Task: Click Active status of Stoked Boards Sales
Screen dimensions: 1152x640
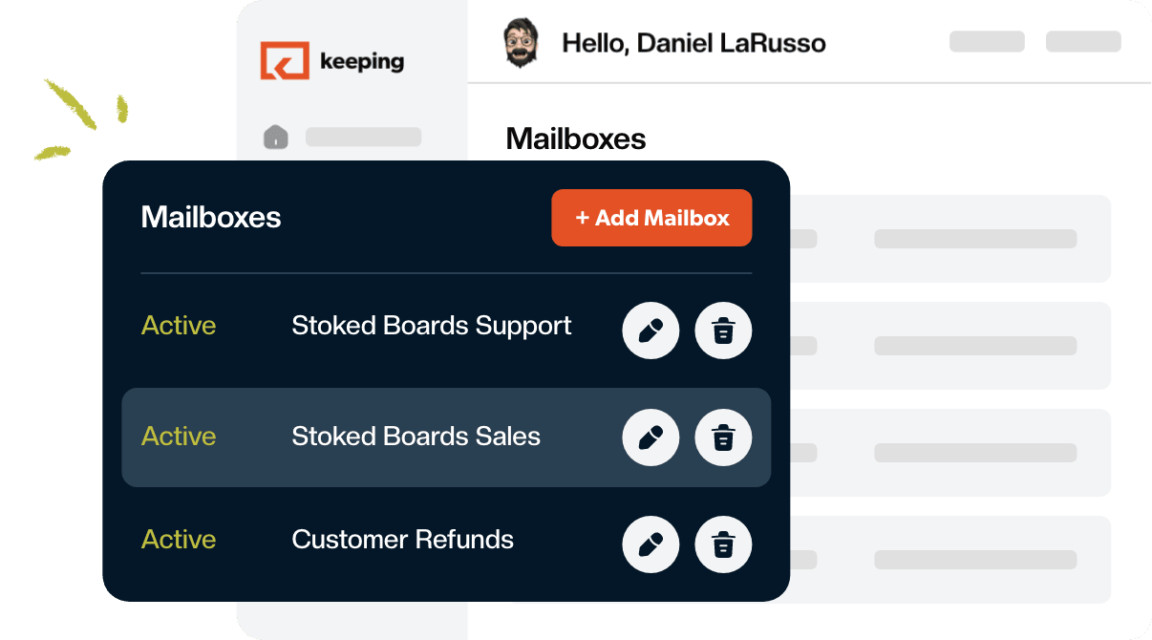Action: click(179, 437)
